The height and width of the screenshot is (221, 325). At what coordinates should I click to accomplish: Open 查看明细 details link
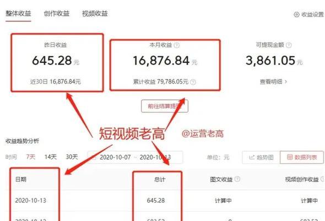[273, 82]
